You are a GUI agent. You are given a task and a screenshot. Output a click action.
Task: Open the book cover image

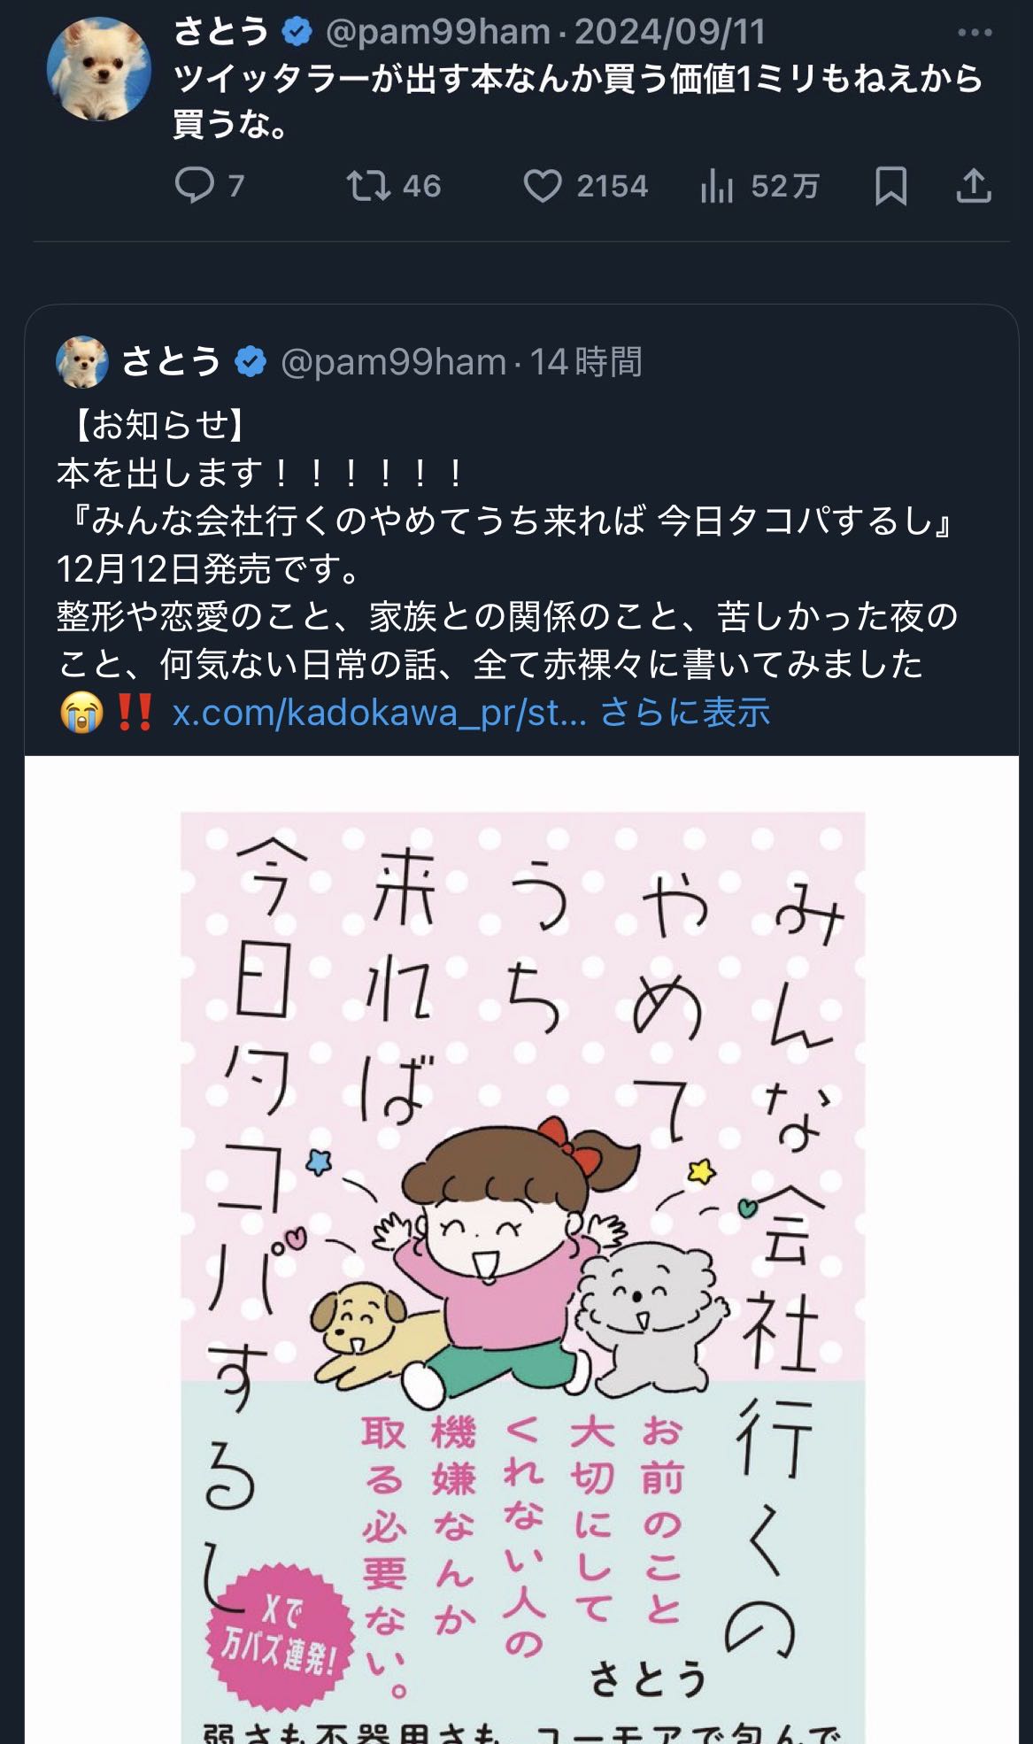[x=522, y=1249]
